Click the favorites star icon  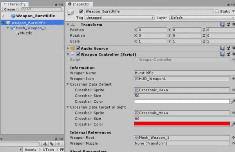(x=58, y=144)
